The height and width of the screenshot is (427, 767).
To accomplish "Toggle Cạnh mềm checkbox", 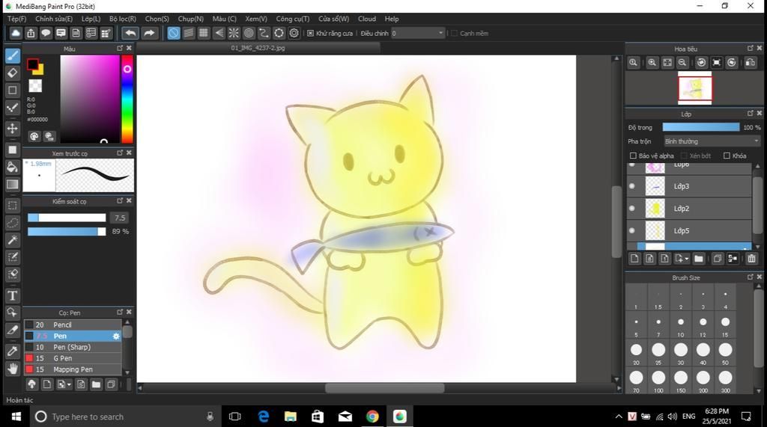I will point(454,33).
